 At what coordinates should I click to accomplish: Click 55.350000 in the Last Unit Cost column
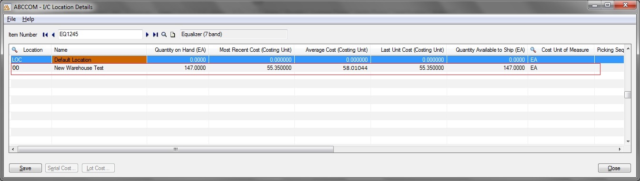(x=409, y=68)
